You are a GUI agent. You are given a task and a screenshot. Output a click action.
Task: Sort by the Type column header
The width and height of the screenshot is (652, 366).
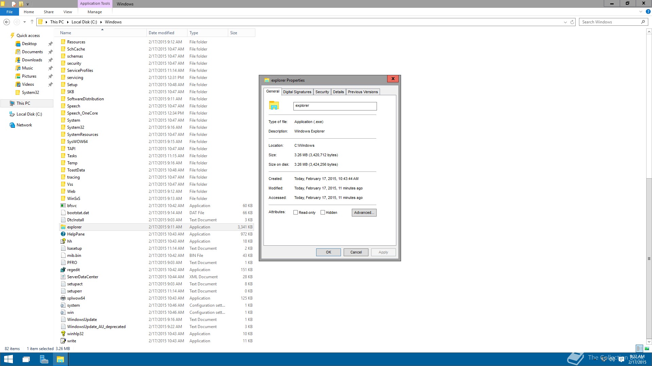pyautogui.click(x=207, y=33)
